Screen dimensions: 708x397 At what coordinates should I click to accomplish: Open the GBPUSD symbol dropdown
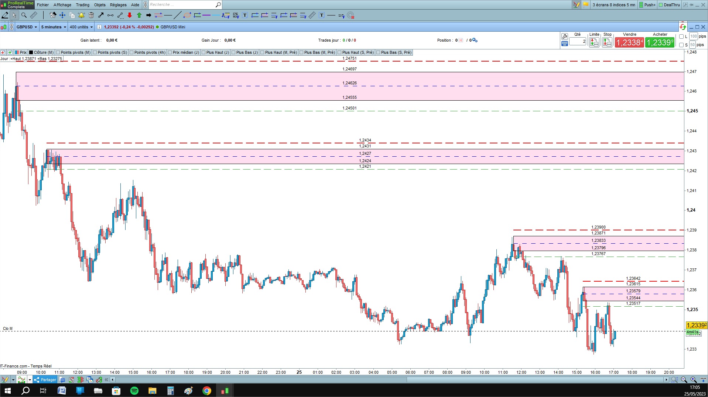click(x=27, y=27)
